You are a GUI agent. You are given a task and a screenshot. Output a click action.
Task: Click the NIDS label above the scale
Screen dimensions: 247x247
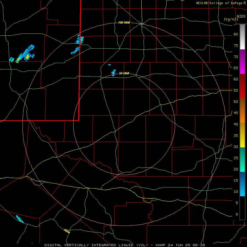pyautogui.click(x=241, y=16)
